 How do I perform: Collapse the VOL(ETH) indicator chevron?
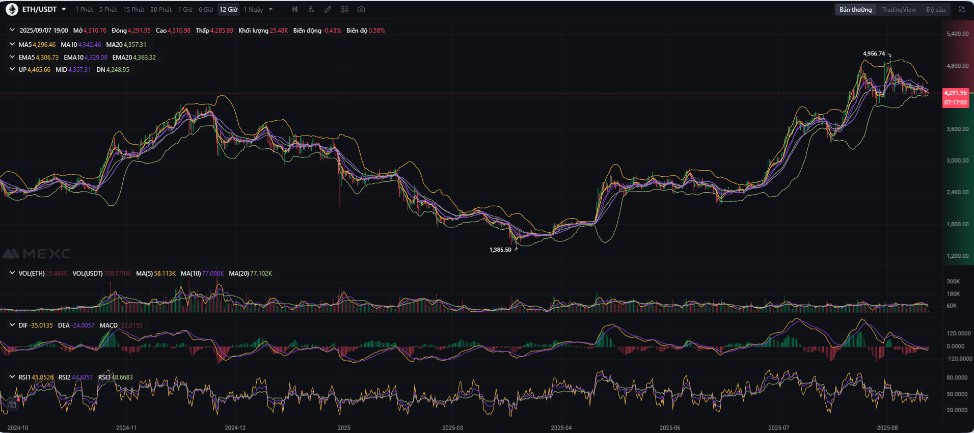tap(12, 273)
